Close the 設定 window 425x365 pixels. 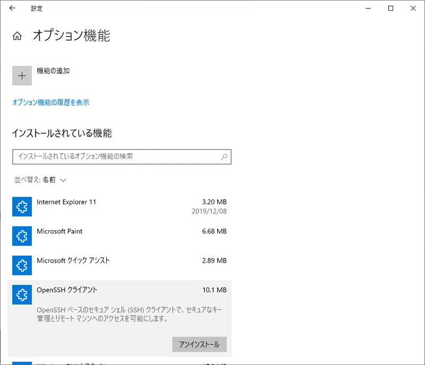click(x=413, y=8)
